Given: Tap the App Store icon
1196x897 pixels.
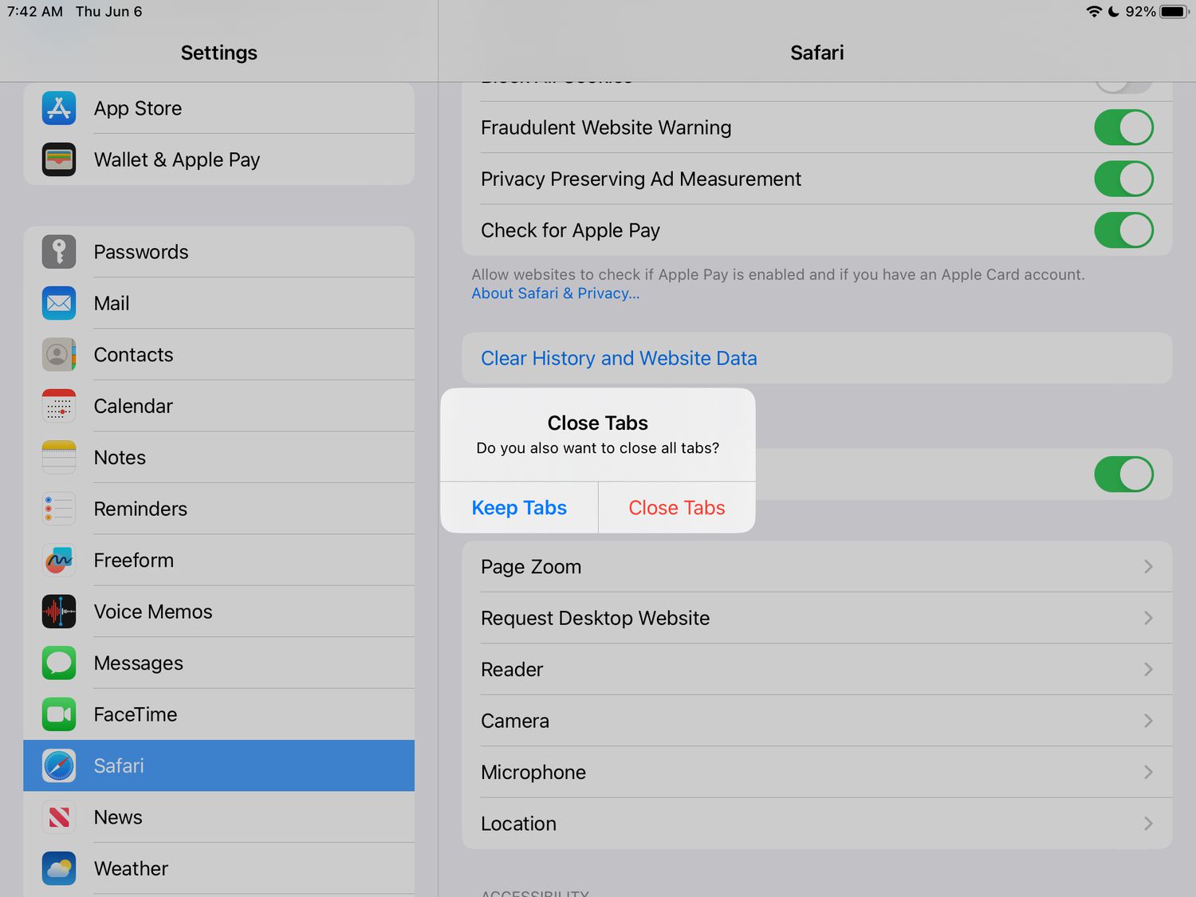Looking at the screenshot, I should pos(59,108).
